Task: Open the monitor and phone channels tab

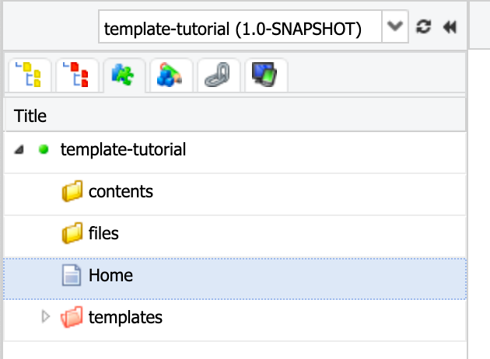Action: pos(266,75)
